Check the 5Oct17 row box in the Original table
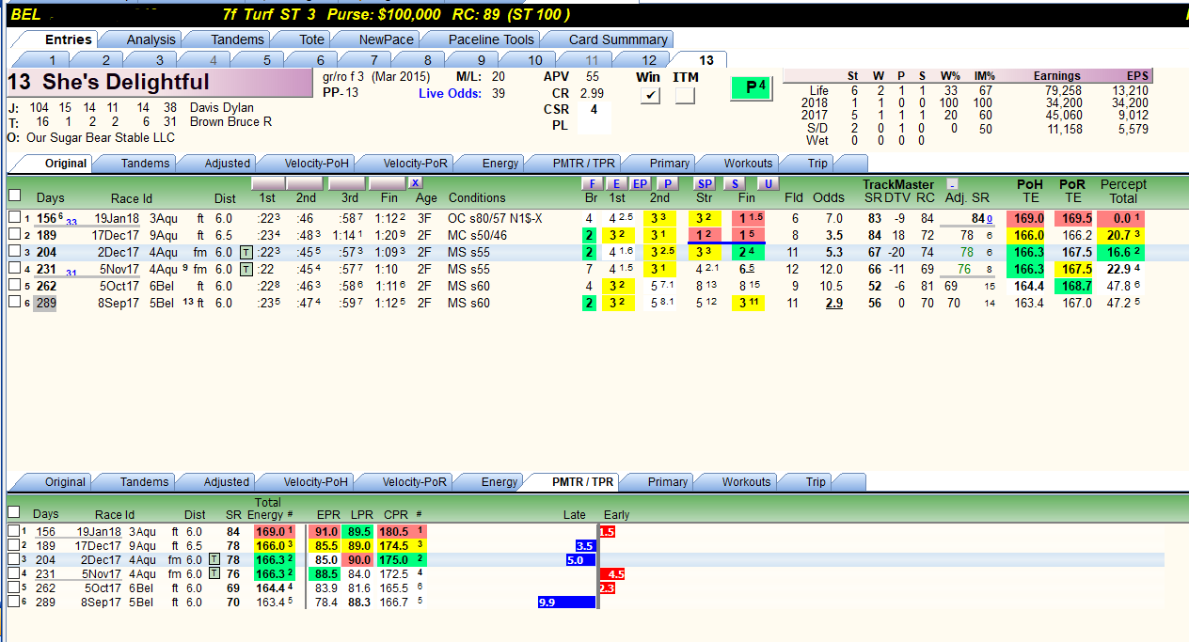The image size is (1189, 642). tap(14, 286)
